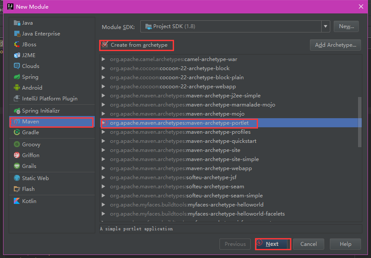
Task: Select Java Enterprise module type
Action: click(x=52, y=34)
